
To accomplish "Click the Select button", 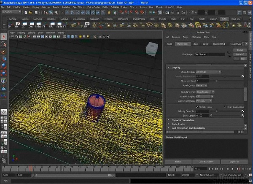I will pos(178,162).
